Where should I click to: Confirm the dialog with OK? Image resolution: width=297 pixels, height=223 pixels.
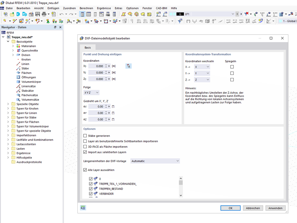point(230,208)
